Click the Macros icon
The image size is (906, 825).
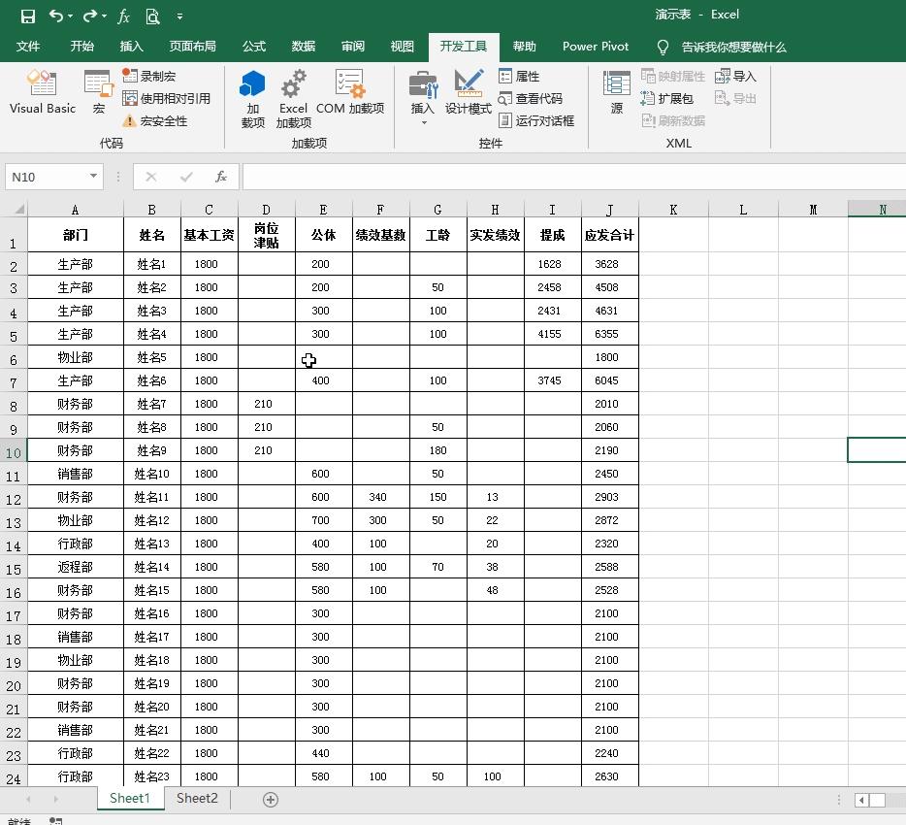(x=98, y=93)
